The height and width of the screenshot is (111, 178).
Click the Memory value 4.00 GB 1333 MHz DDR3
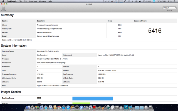pyautogui.click(x=107, y=70)
